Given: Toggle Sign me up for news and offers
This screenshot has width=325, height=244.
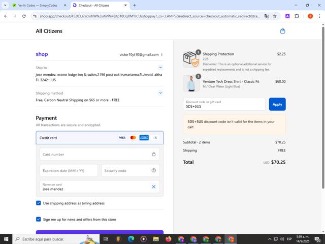Looking at the screenshot, I should 39,219.
